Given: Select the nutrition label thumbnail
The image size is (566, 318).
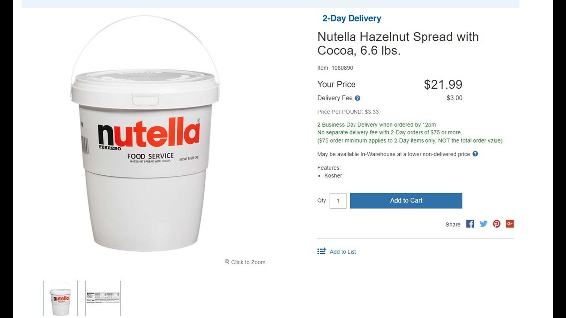Looking at the screenshot, I should pos(103,297).
